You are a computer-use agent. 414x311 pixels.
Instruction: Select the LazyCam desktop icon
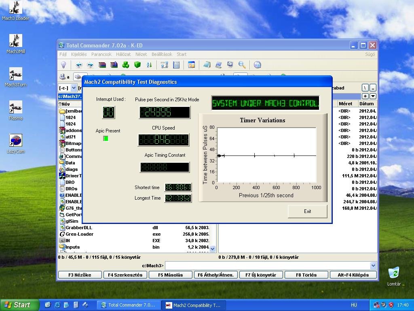click(16, 144)
